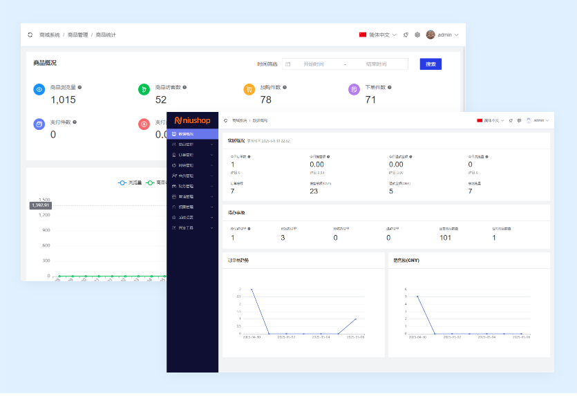The image size is (577, 396).
Task: Open the settings gear on the 商品统计 page header
Action: [417, 35]
